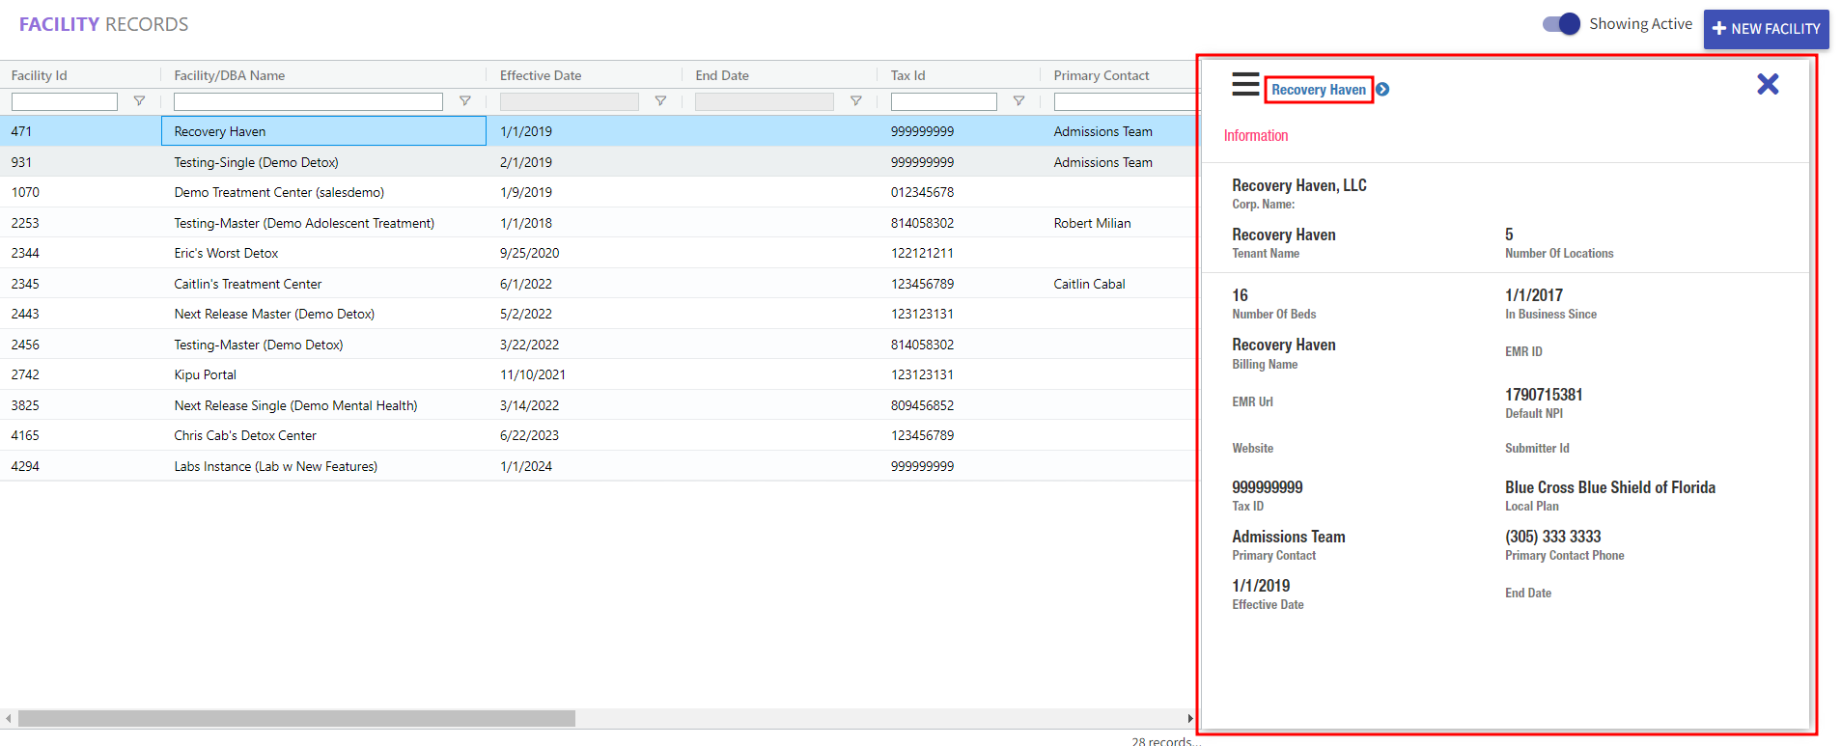
Task: Click Blue Cross Blue Shield of Florida
Action: click(x=1610, y=487)
